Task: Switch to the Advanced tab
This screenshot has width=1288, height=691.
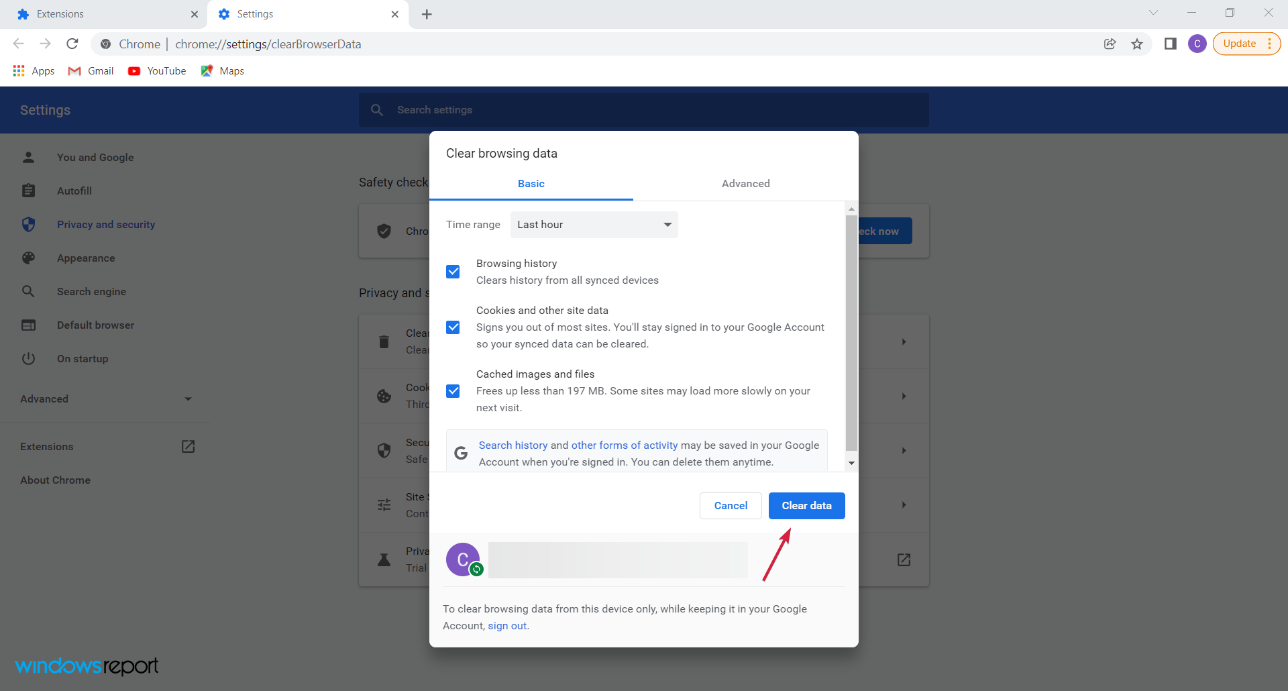Action: click(x=745, y=183)
